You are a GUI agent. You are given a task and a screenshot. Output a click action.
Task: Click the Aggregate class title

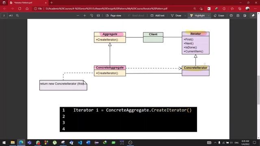110,34
